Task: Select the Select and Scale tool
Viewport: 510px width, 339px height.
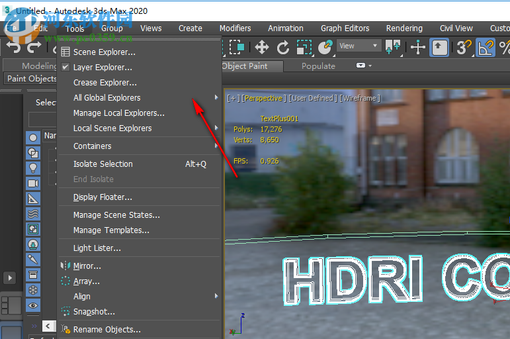Action: pyautogui.click(x=304, y=47)
